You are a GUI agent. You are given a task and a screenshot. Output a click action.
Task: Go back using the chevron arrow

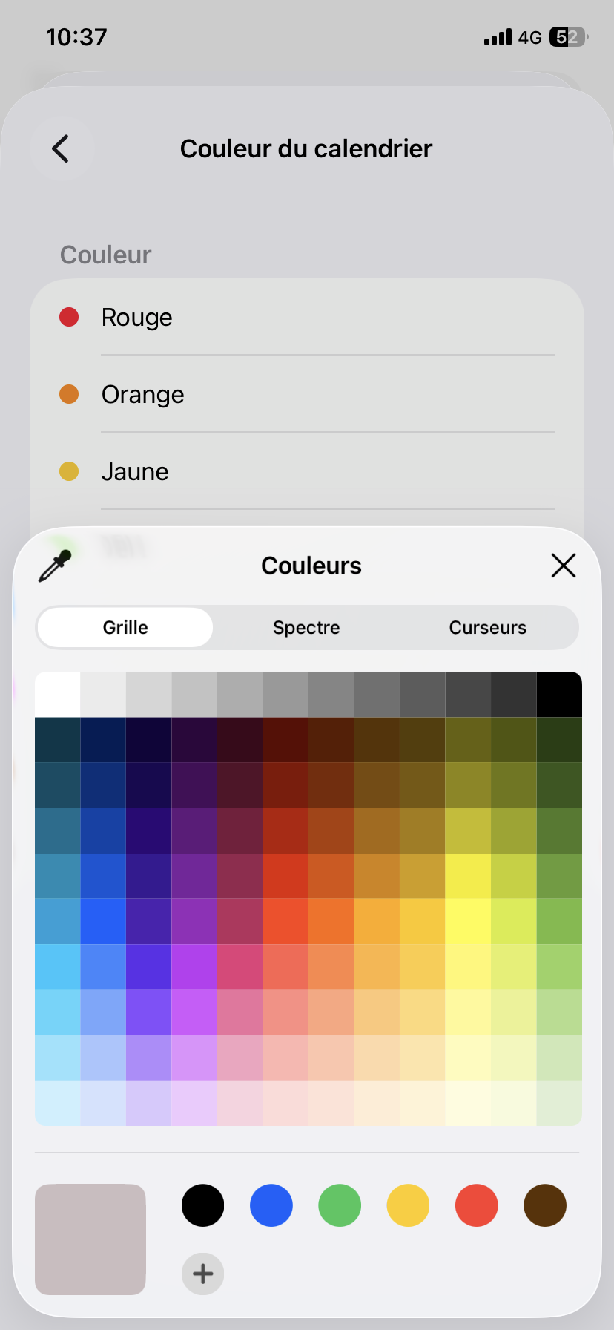(x=61, y=148)
